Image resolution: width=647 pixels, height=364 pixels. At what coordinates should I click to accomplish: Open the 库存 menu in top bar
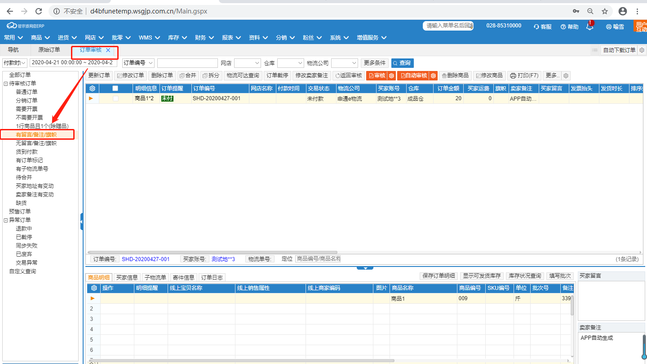(177, 38)
